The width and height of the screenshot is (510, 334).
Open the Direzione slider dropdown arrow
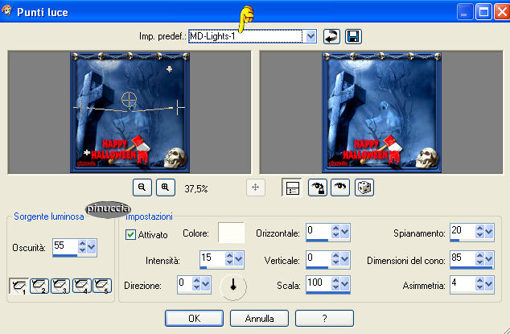click(206, 284)
